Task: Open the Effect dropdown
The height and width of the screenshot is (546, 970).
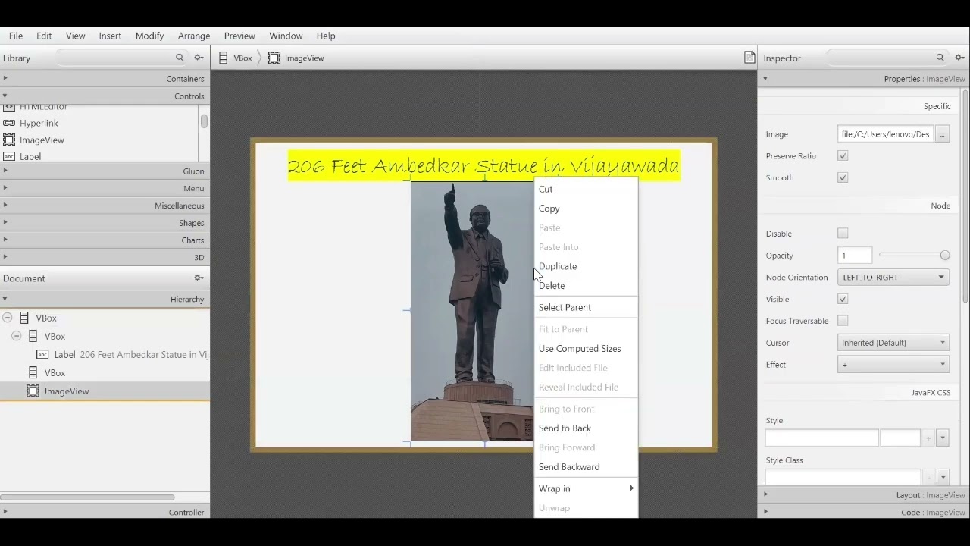Action: (x=893, y=365)
